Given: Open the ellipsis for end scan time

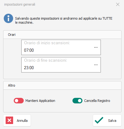Looking at the screenshot, I should (x=96, y=65).
